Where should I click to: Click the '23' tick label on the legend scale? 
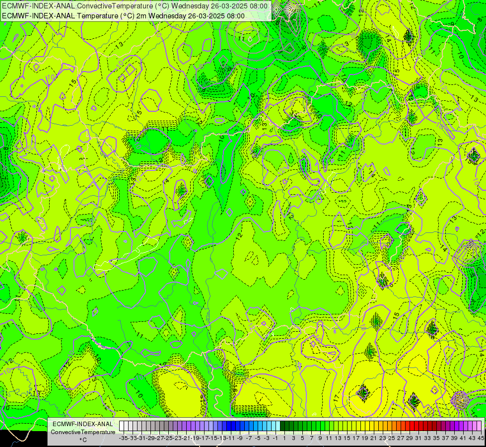coord(382,438)
